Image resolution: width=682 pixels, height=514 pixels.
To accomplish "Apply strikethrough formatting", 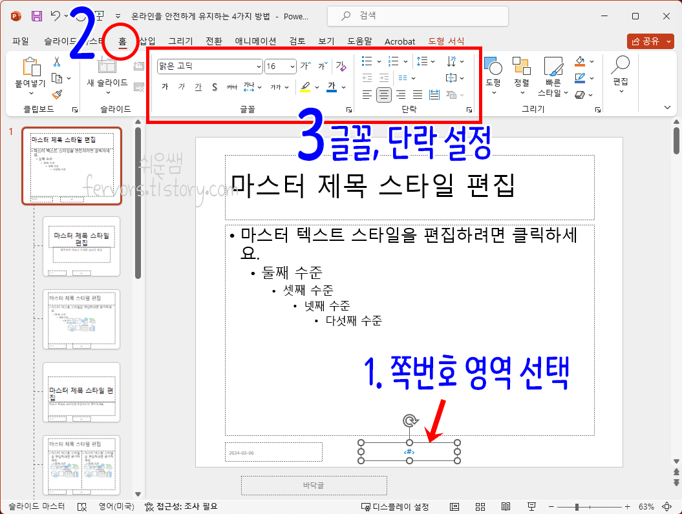I will (x=232, y=86).
